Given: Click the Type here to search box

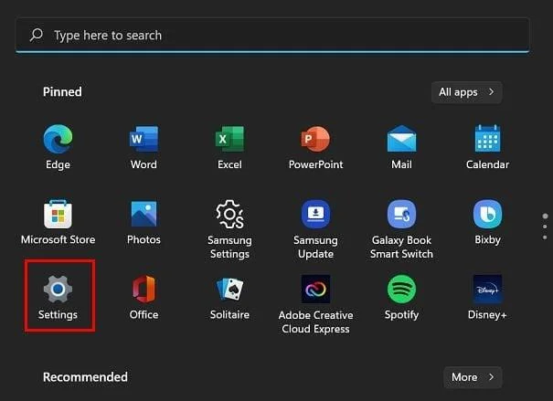Looking at the screenshot, I should [x=272, y=36].
